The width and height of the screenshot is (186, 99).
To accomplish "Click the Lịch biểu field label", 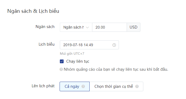I will point(46,44).
